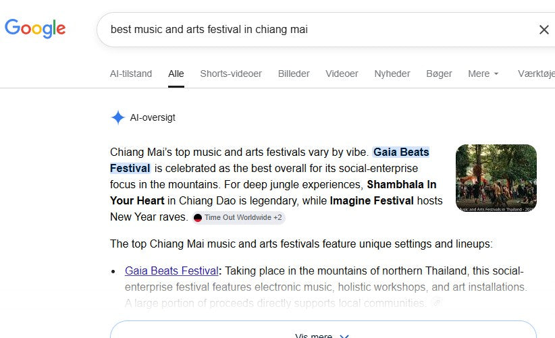The height and width of the screenshot is (338, 555).
Task: Switch to AI-tilstand tab
Action: click(130, 74)
